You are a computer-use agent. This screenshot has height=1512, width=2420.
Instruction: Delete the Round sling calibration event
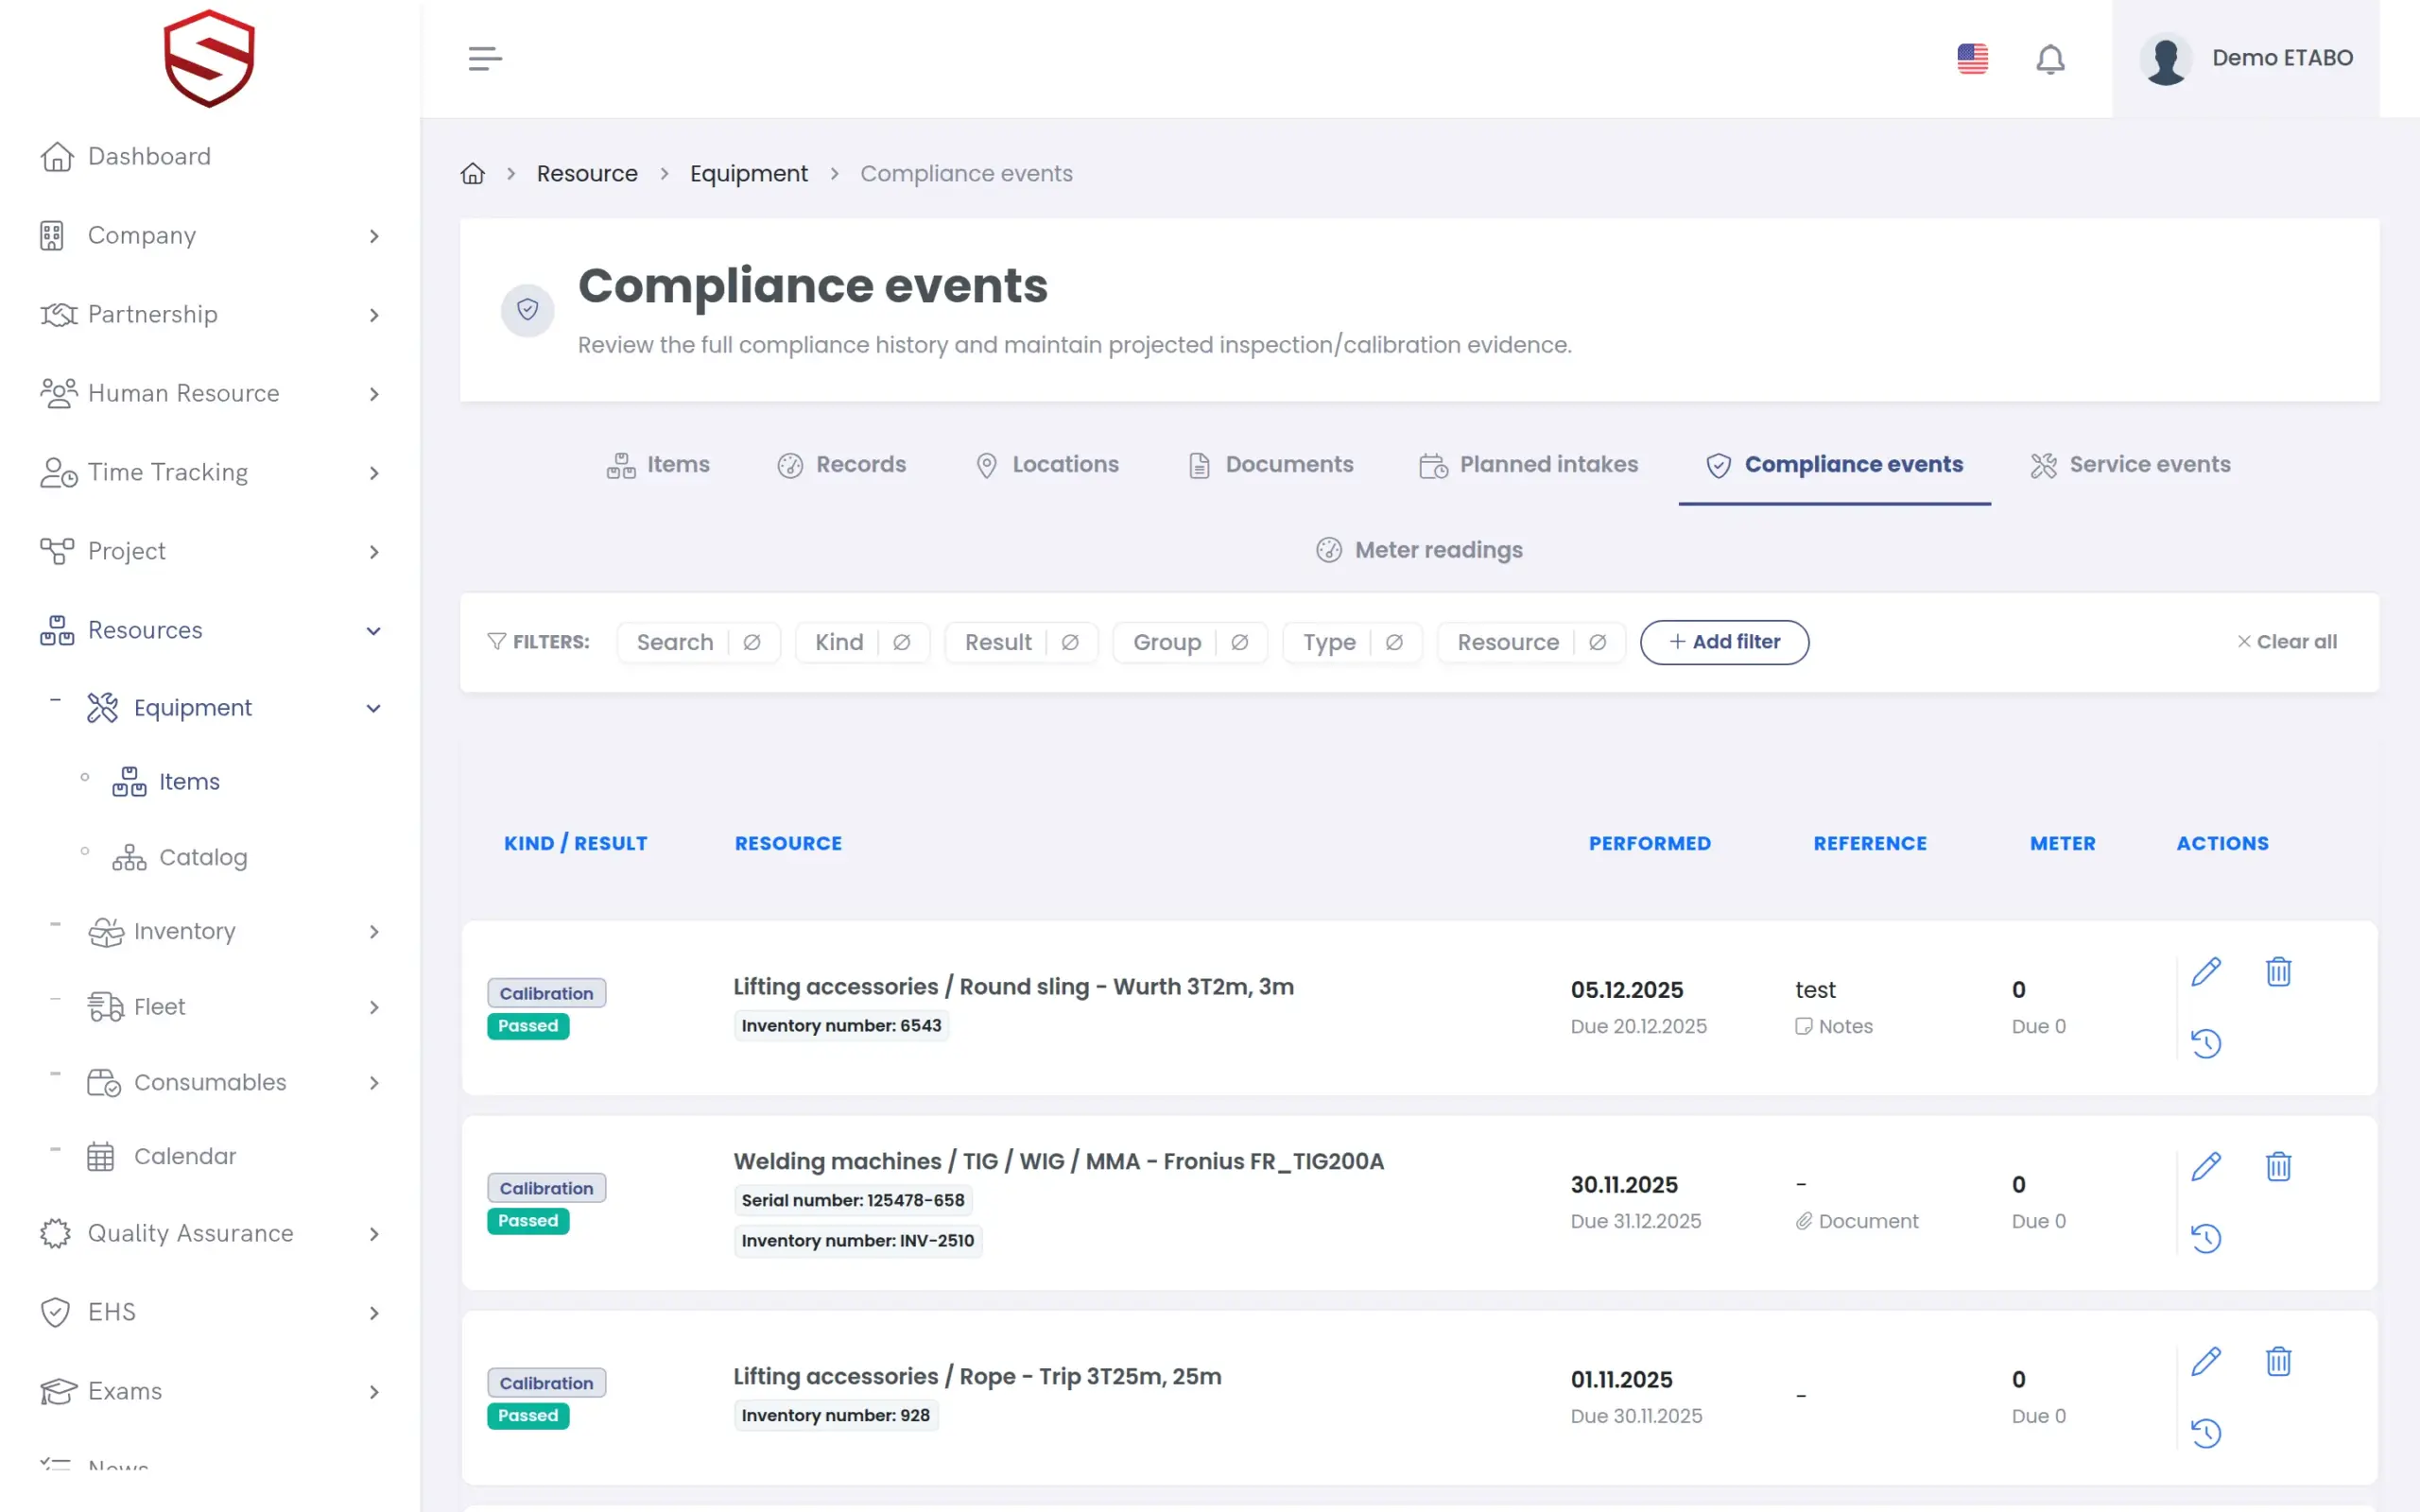[2278, 972]
